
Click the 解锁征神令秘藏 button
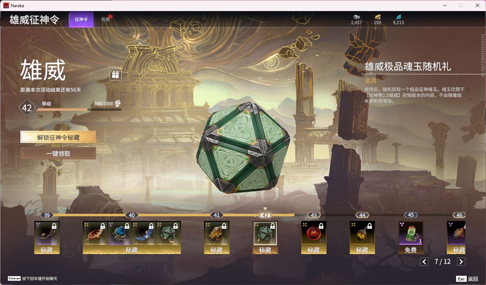(58, 137)
